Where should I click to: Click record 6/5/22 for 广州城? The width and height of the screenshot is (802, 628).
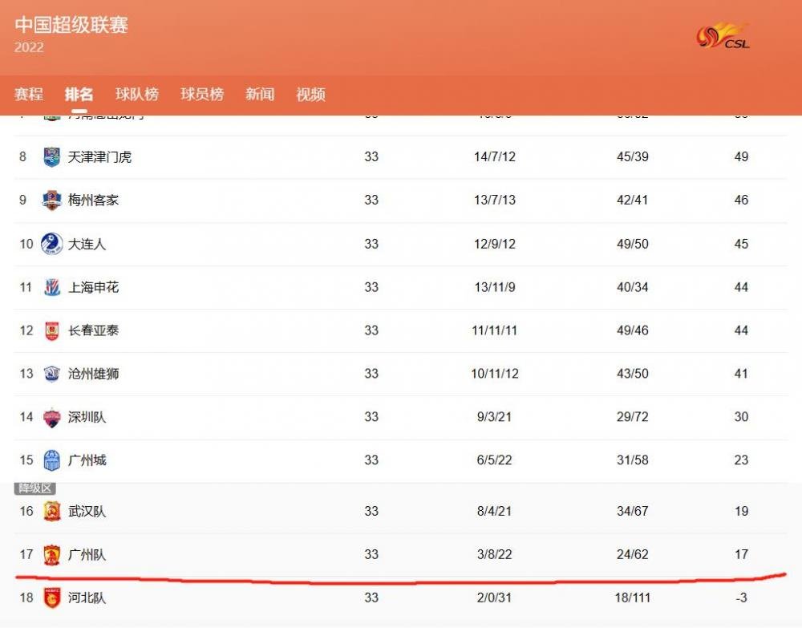pyautogui.click(x=494, y=460)
